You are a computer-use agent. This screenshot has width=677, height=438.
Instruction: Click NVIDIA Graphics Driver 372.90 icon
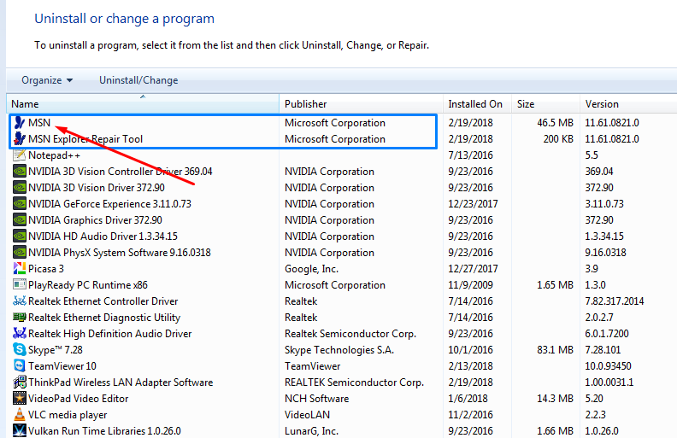pos(20,220)
